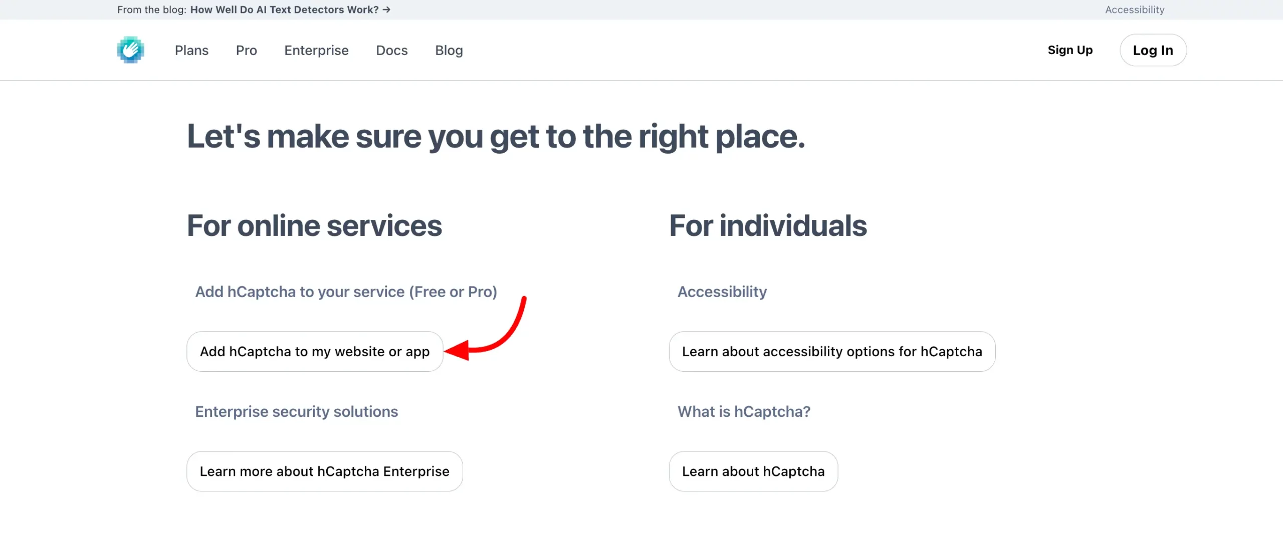Click the arrow after the blog announcement

386,10
